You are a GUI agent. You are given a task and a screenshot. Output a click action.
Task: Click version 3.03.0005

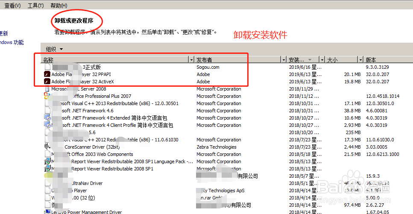click(377, 147)
